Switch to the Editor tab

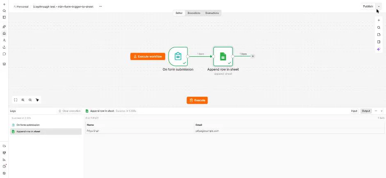[x=179, y=13]
